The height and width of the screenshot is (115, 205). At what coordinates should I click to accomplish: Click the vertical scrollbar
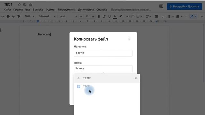point(203,53)
